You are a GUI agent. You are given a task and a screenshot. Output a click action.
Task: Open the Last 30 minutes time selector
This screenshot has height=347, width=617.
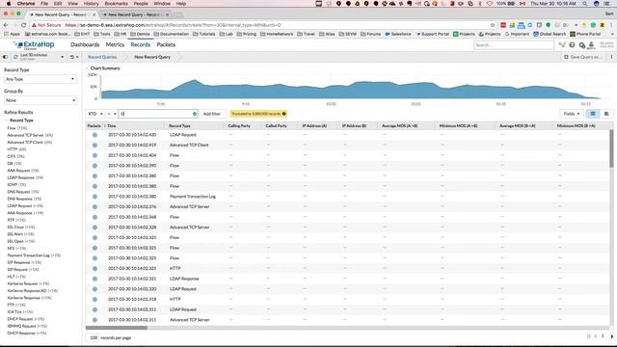click(39, 57)
